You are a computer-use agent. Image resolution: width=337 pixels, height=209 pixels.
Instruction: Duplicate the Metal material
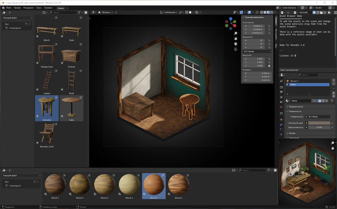(323, 101)
